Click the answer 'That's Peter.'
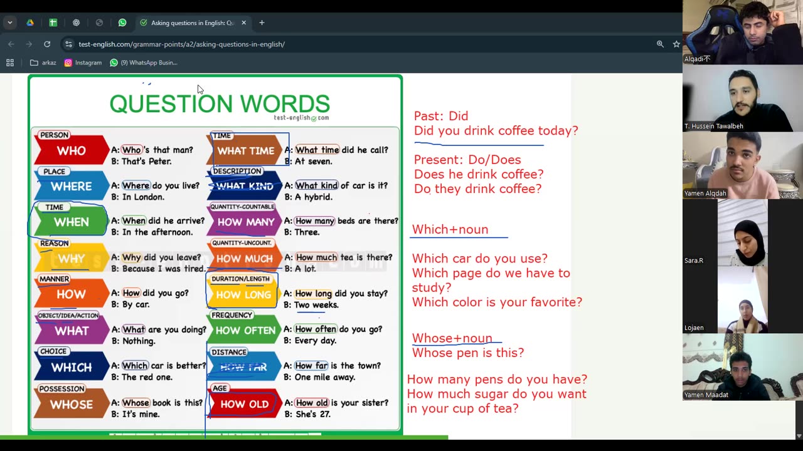803x451 pixels. (147, 162)
